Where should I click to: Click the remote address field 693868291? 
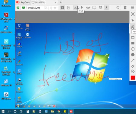(34, 8)
